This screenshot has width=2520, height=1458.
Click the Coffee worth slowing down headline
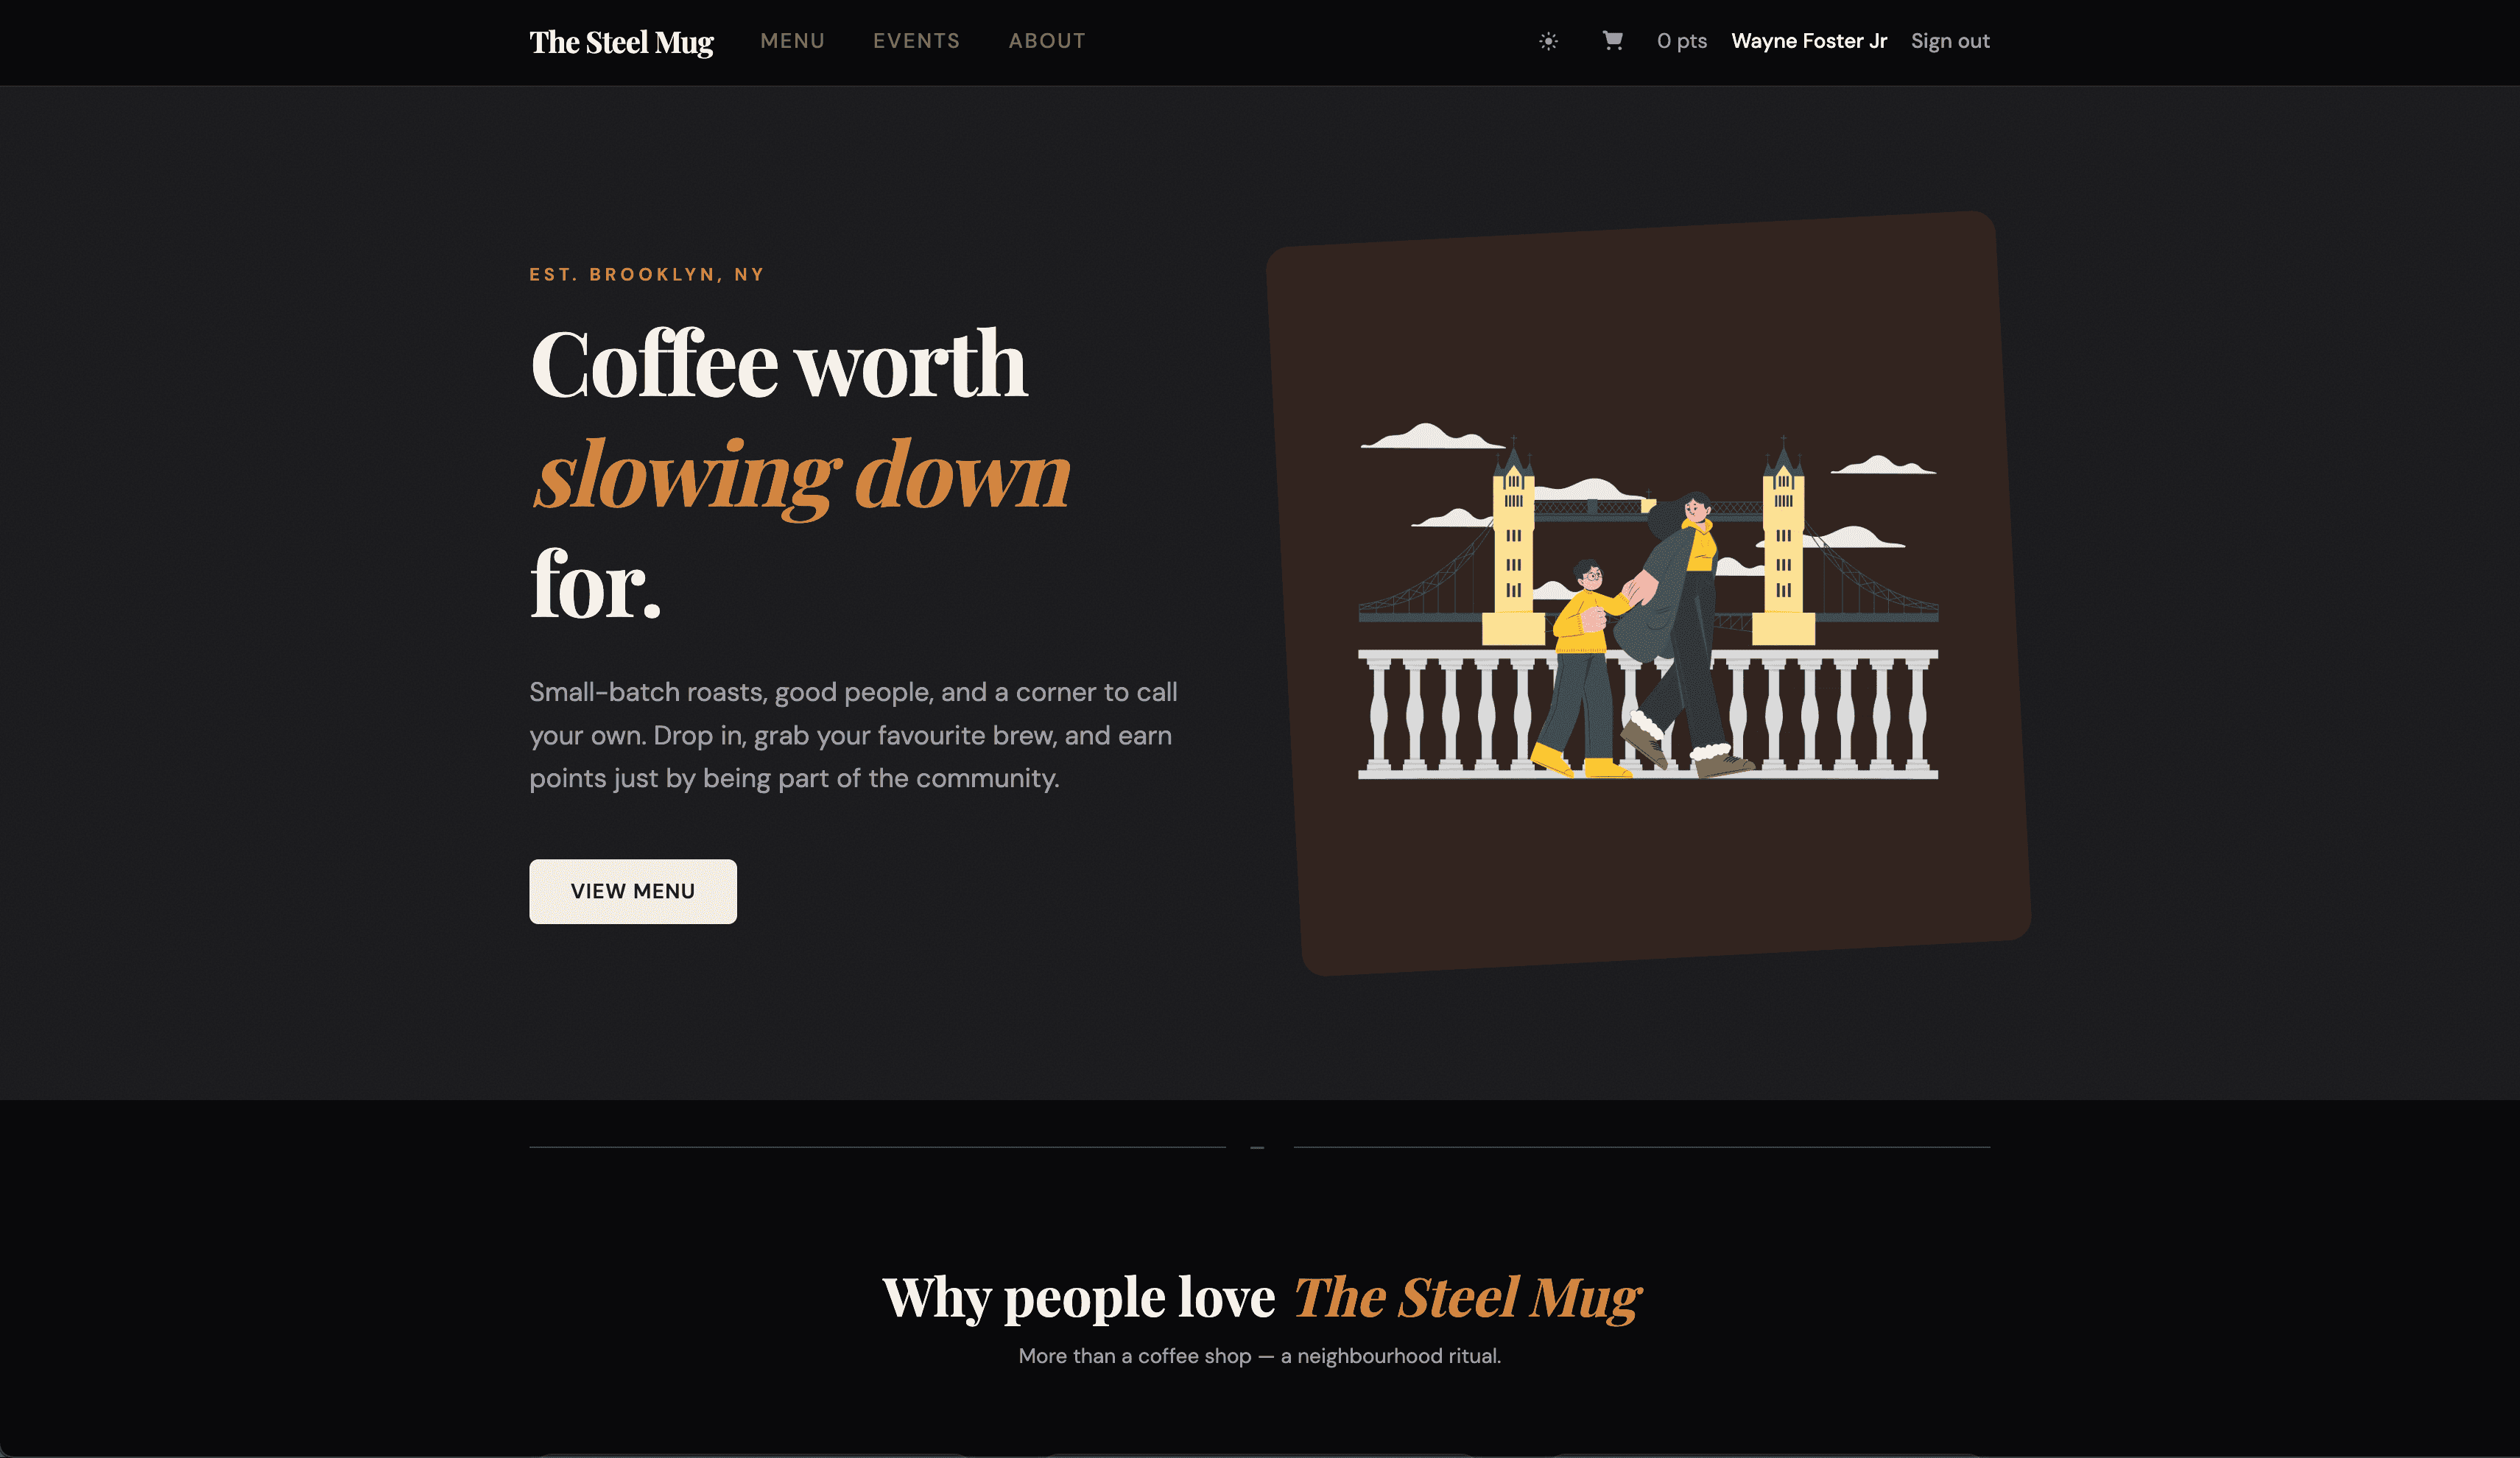(800, 474)
